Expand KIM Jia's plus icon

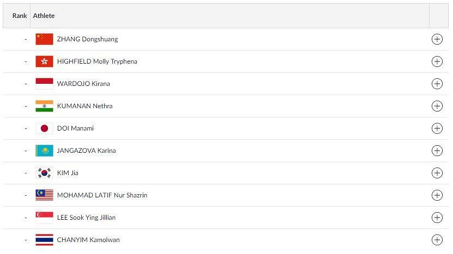click(x=437, y=173)
